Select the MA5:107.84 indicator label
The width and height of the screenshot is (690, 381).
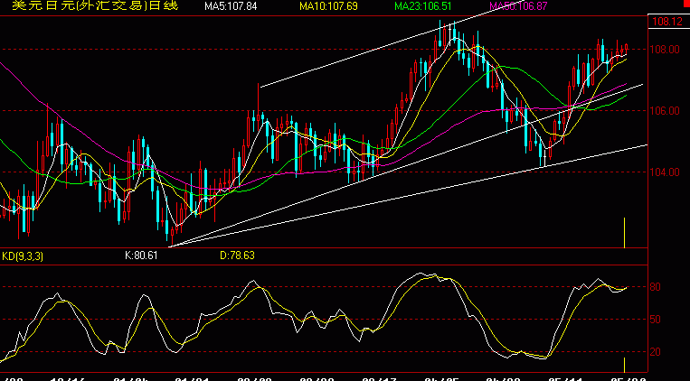[x=231, y=6]
